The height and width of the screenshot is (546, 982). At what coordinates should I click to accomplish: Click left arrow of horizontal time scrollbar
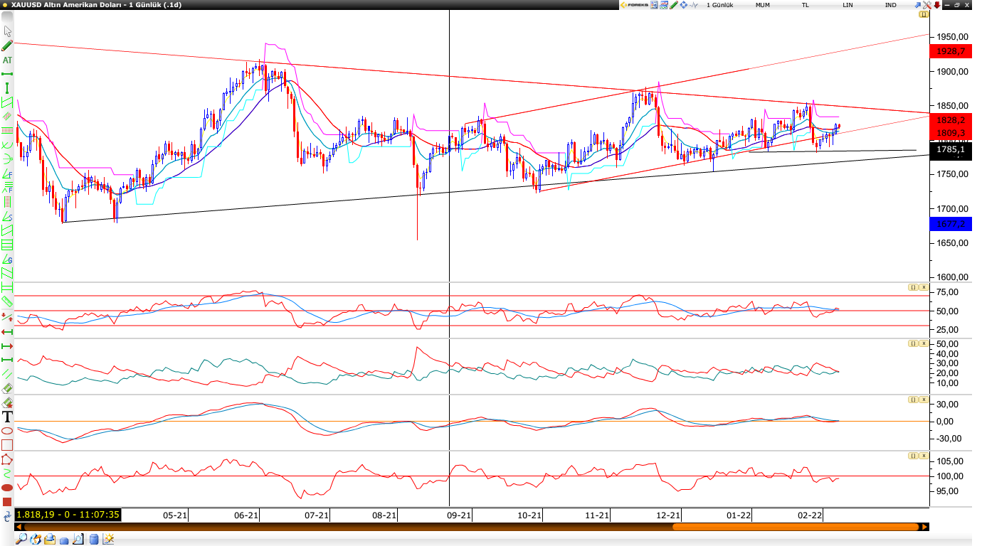[19, 527]
